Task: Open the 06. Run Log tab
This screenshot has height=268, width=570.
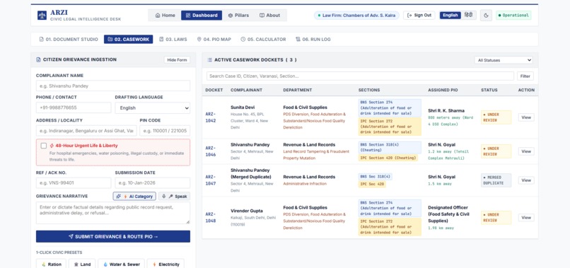Action: pos(313,40)
